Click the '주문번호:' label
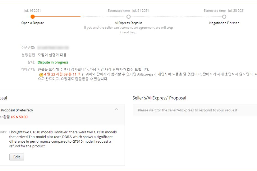257x171 pixels. [x=28, y=48]
